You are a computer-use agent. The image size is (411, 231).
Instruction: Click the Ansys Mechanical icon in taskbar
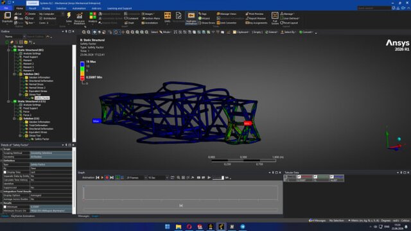[221, 227]
